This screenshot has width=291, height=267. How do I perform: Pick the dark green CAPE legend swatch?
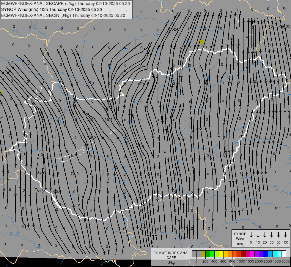coord(208,254)
